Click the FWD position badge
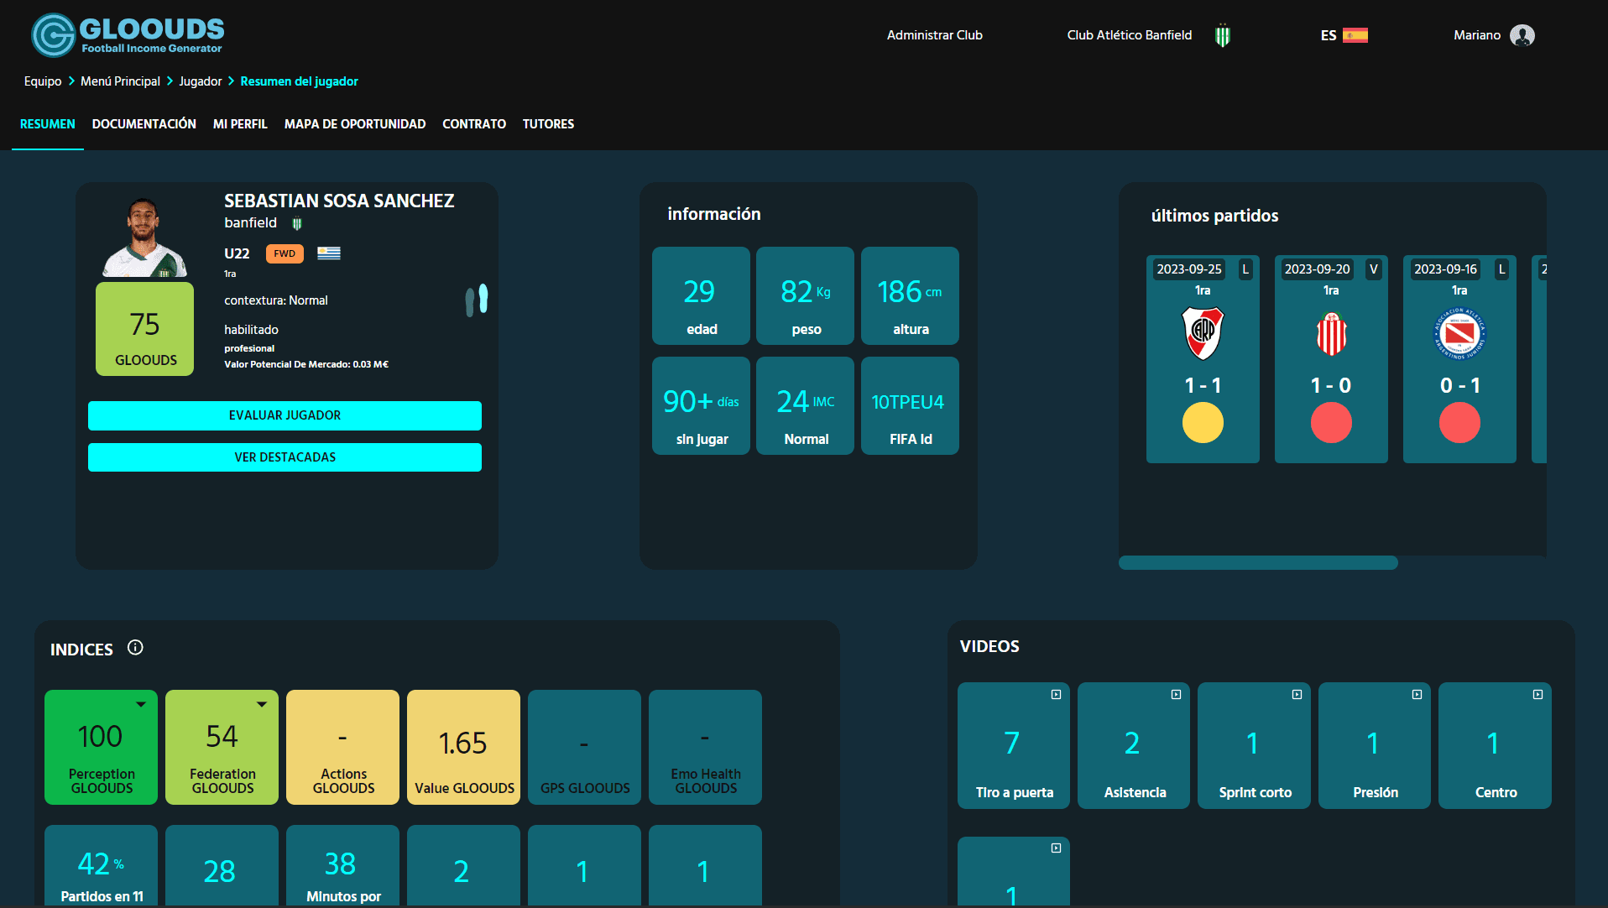 tap(285, 253)
